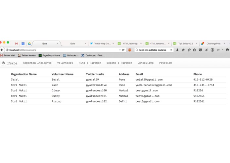The image size is (230, 163).
Task: Save page to Pocket icon
Action: tap(200, 50)
